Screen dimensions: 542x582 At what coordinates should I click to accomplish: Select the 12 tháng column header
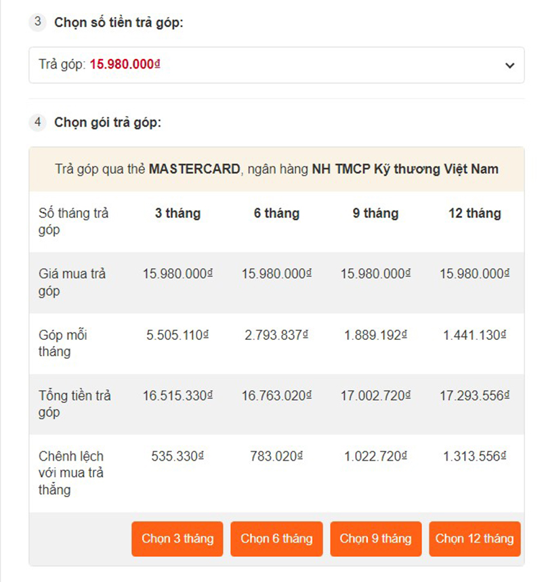tap(474, 213)
